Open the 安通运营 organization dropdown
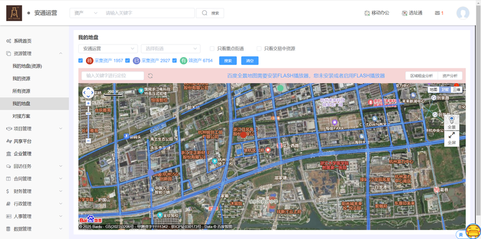Image resolution: width=481 pixels, height=239 pixels. click(108, 49)
